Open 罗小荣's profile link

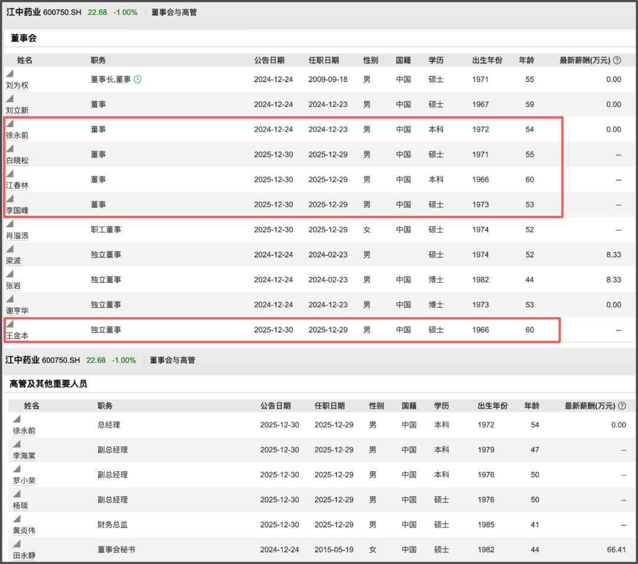(24, 481)
